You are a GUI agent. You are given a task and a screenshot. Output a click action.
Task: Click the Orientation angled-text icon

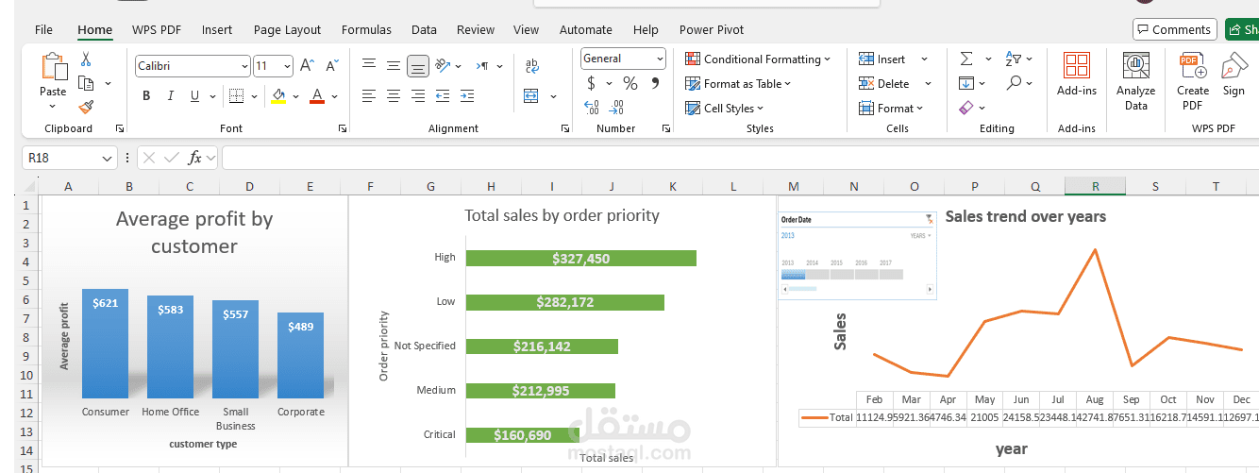point(442,66)
